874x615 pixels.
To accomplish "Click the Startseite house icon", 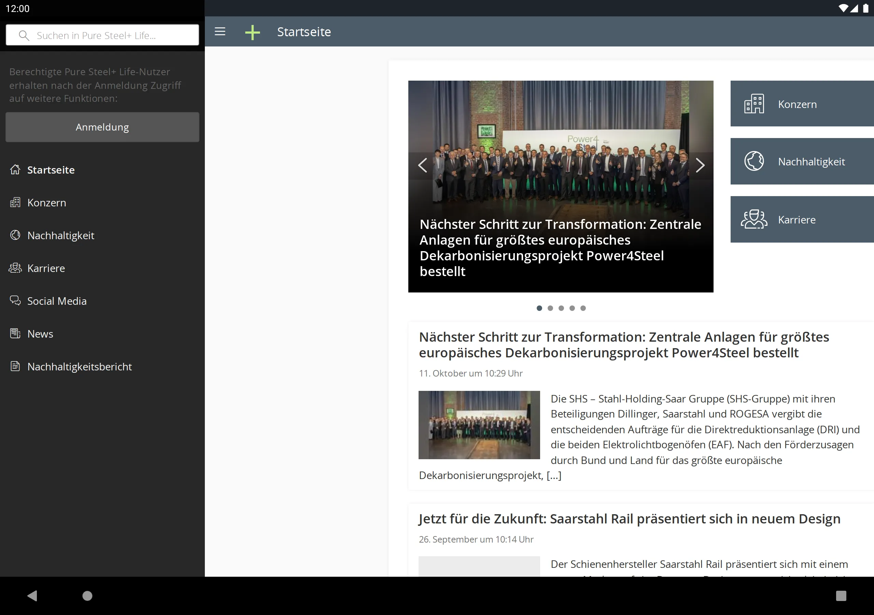I will 15,169.
